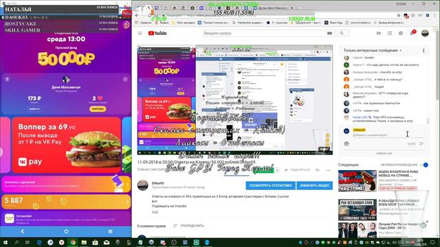This screenshot has height=247, width=440.
Task: Click the 'Поделиться' share button
Action: click(x=297, y=170)
